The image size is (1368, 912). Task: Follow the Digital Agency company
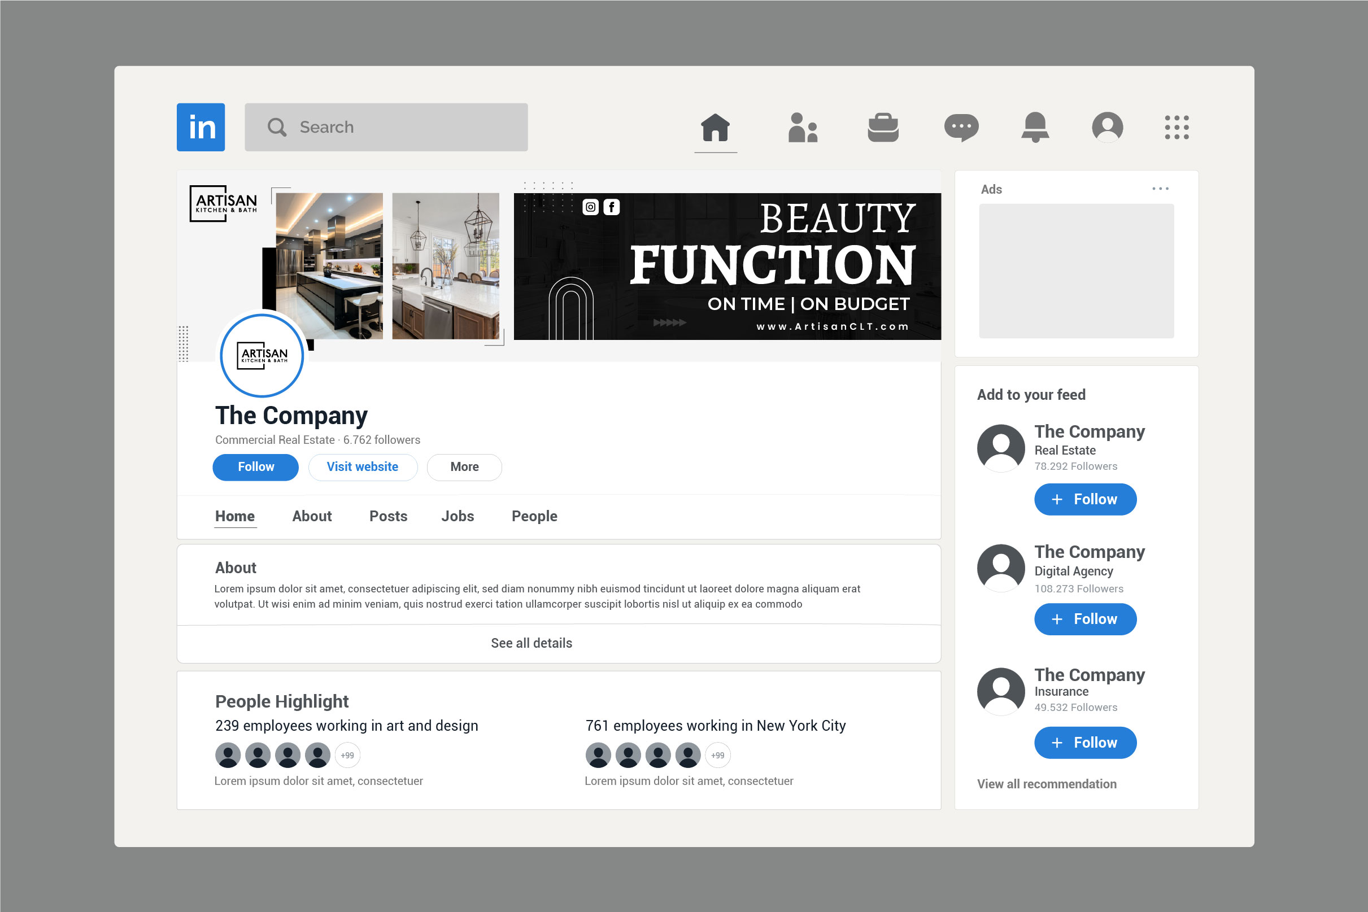[x=1085, y=619]
